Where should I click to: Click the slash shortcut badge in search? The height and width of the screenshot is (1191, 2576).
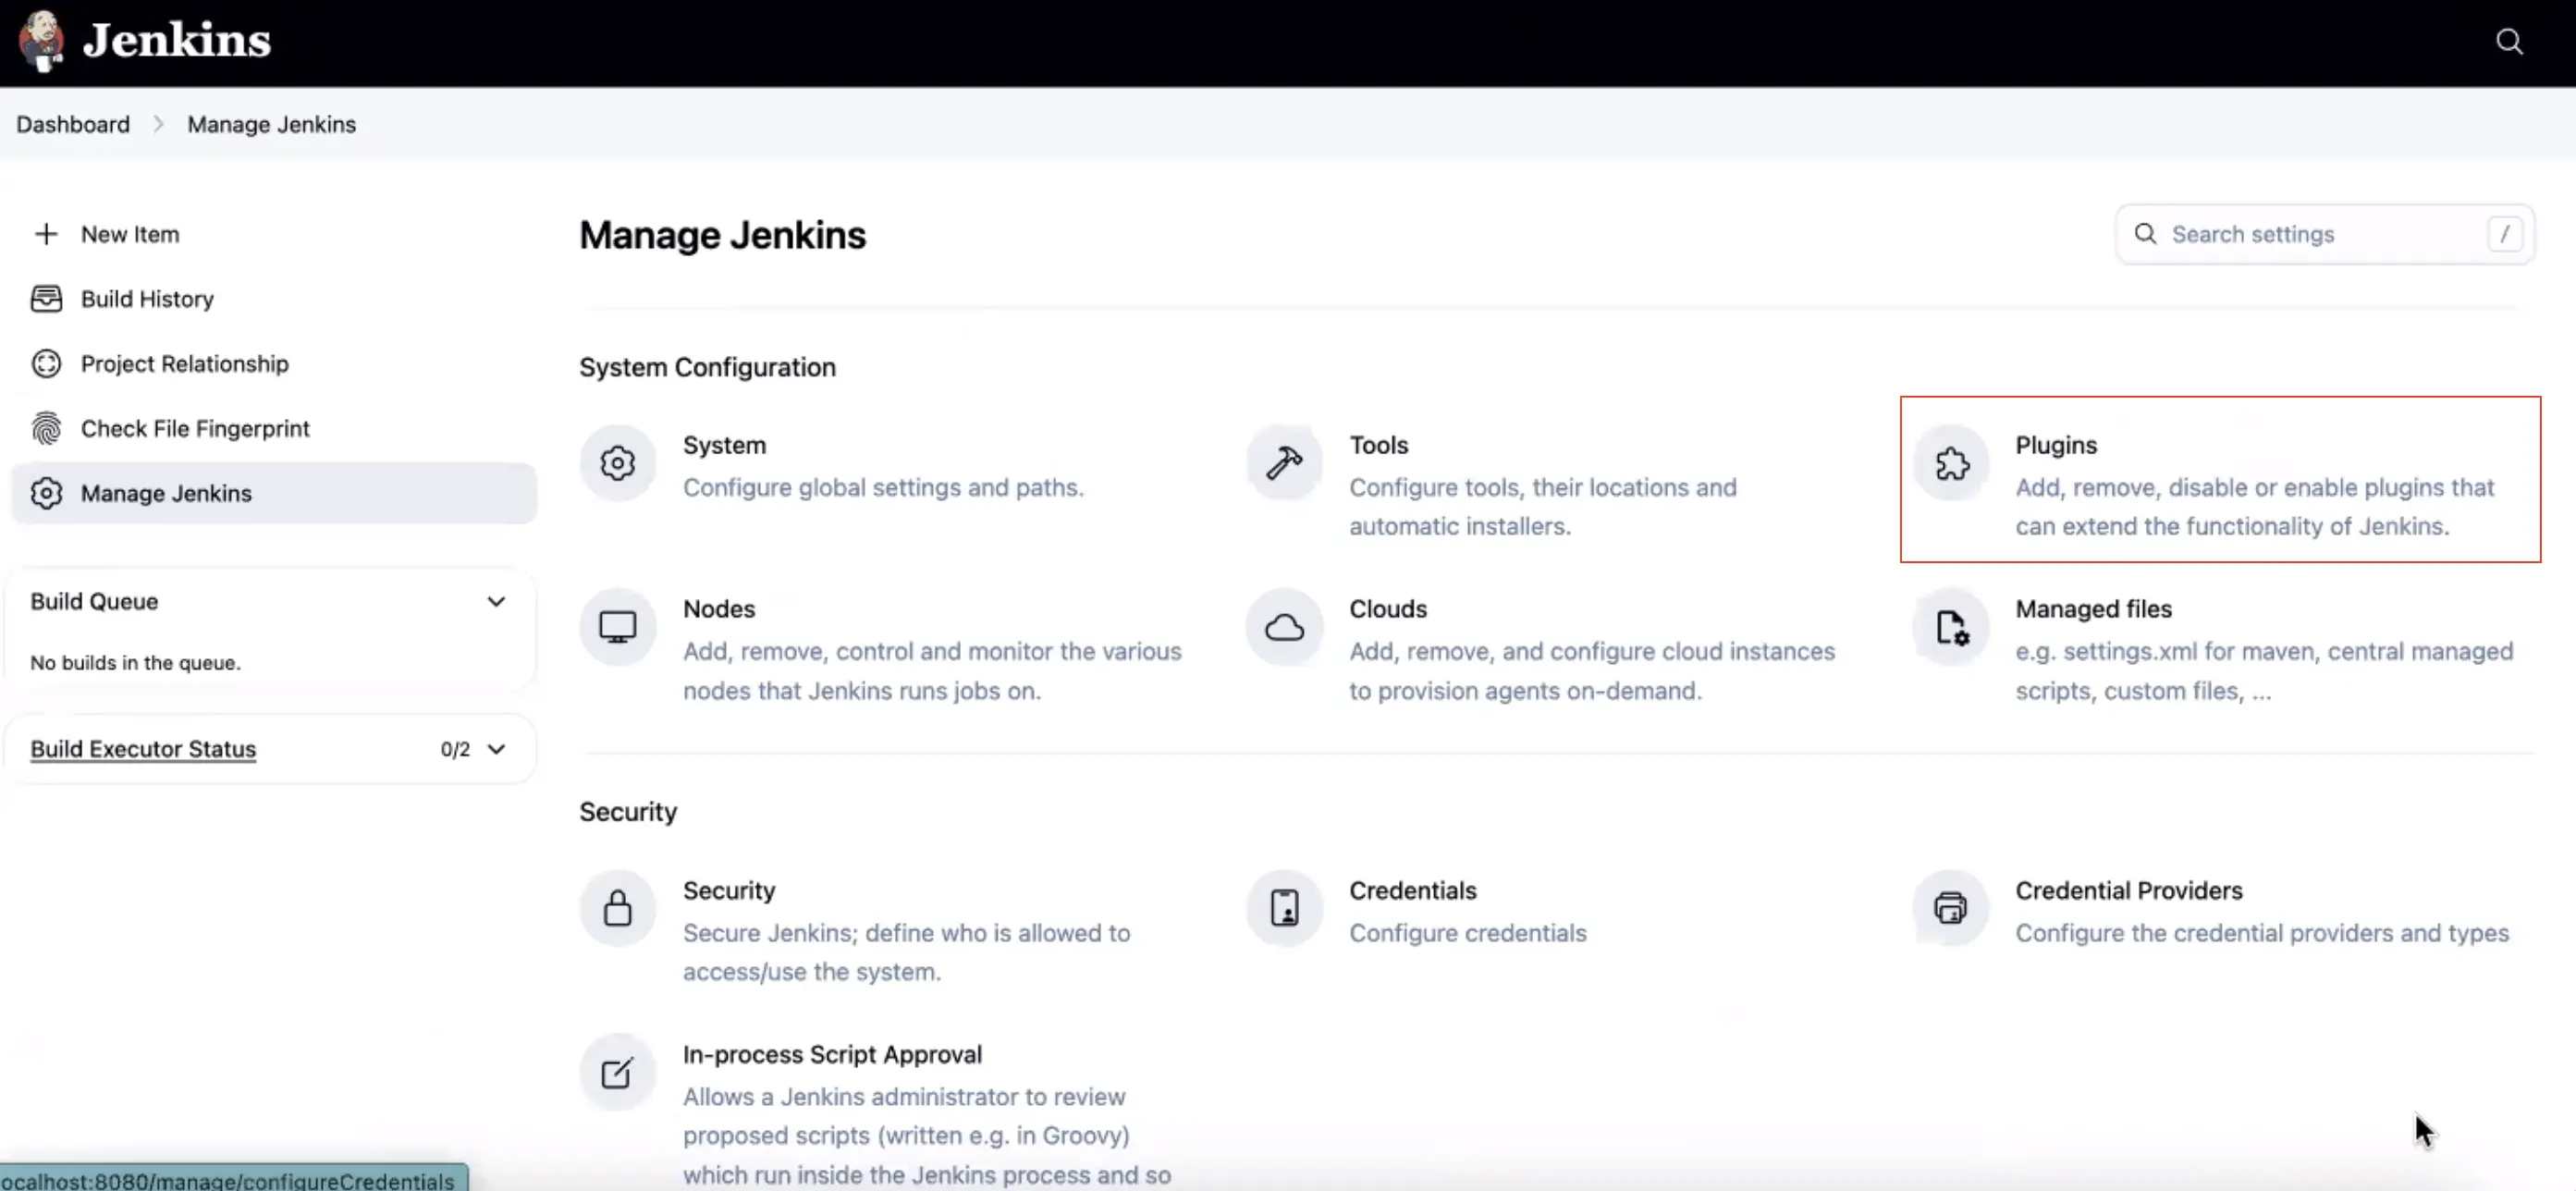coord(2504,234)
